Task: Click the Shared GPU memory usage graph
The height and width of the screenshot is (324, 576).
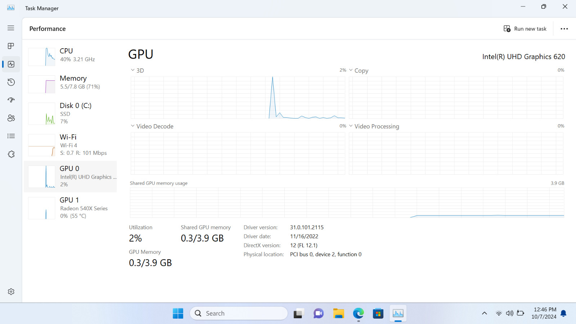Action: point(347,202)
